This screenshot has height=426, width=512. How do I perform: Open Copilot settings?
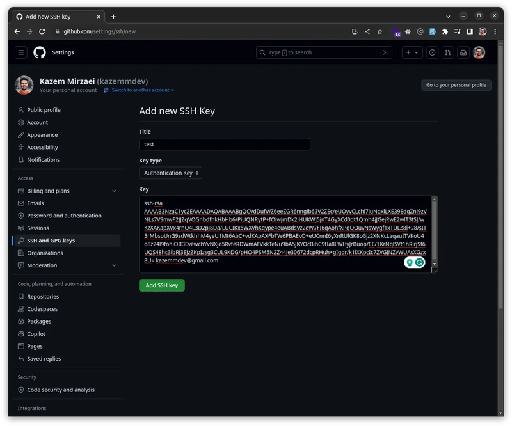point(36,334)
